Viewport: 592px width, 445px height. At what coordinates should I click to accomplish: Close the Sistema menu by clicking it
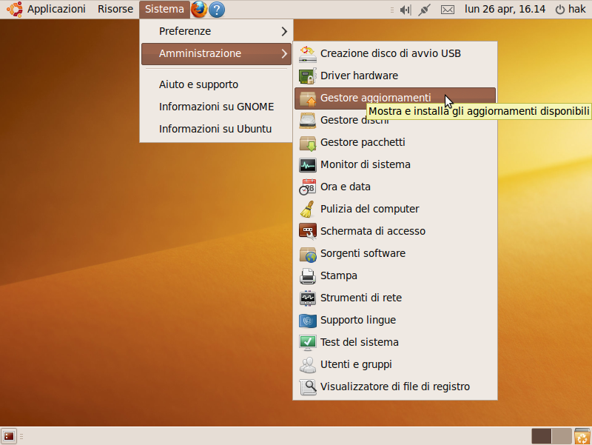pos(164,9)
